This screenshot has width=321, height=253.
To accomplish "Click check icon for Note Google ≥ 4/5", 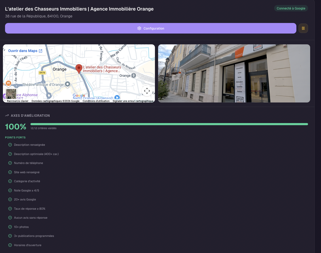I will pyautogui.click(x=10, y=190).
